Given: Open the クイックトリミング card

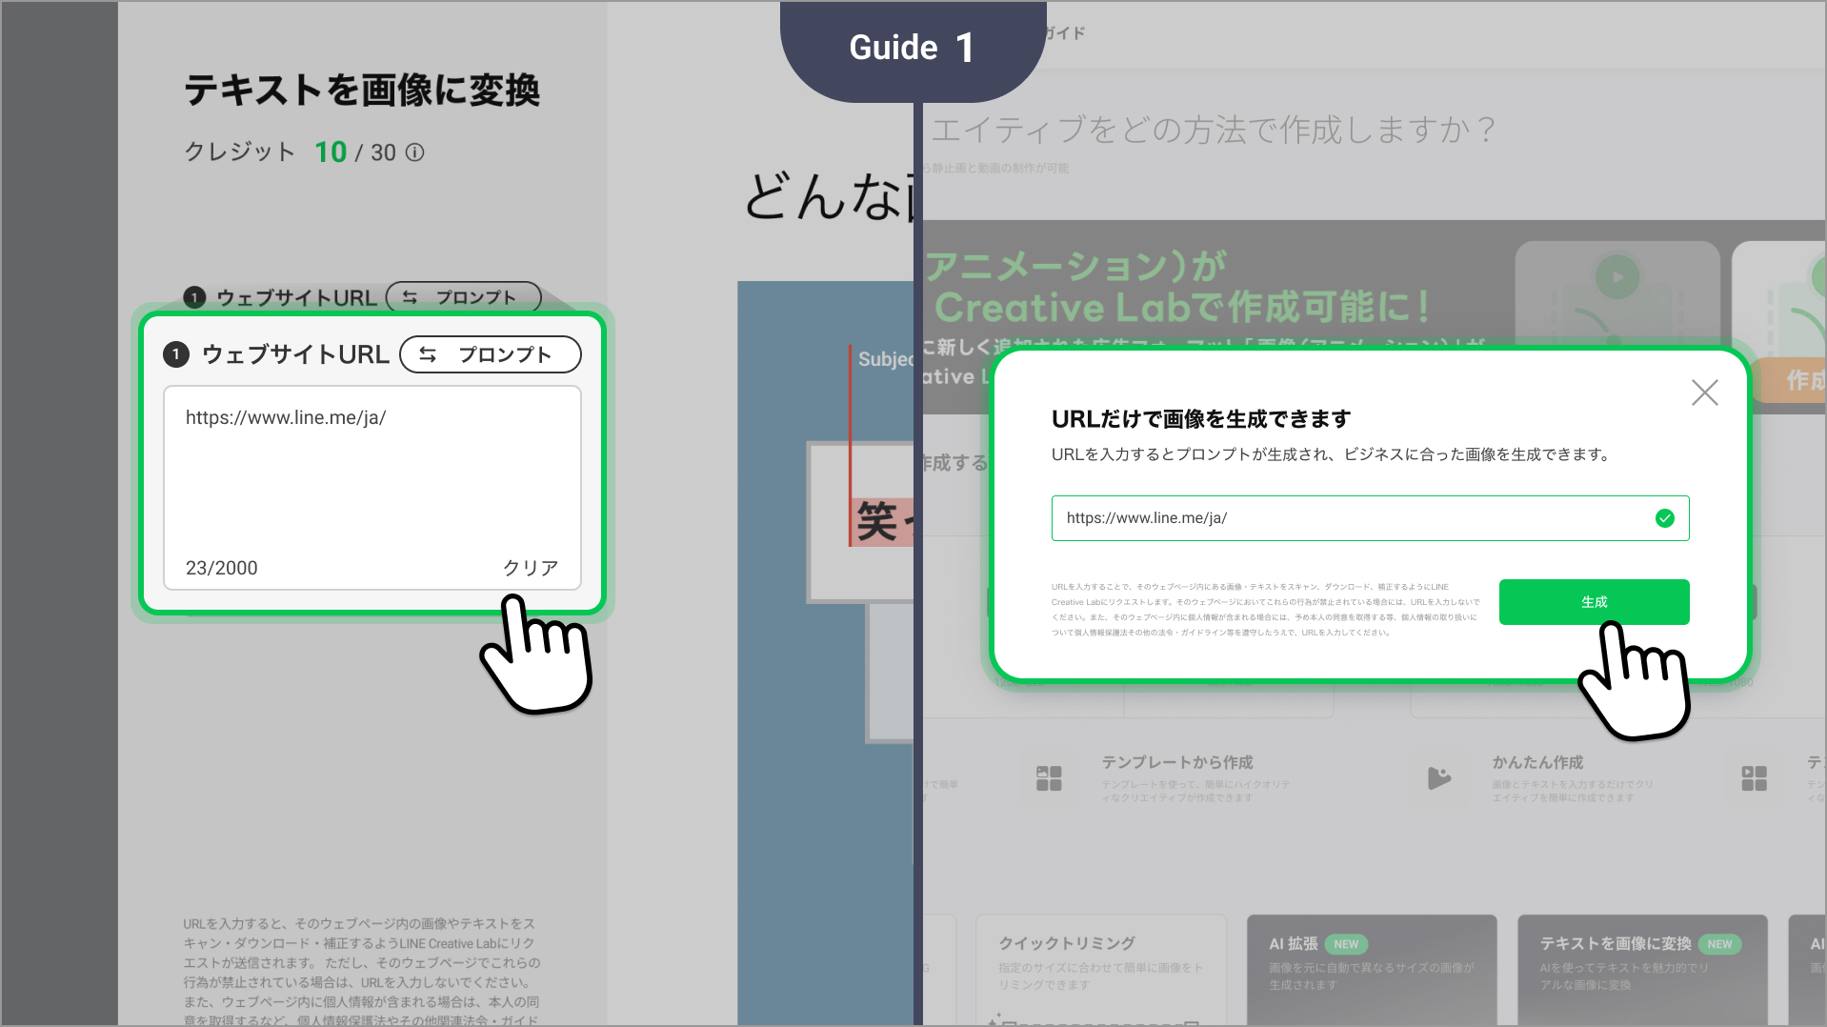Looking at the screenshot, I should (x=1100, y=967).
